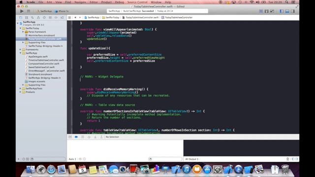The image size is (315, 177).
Task: Show the Project navigator
Action: point(21,18)
